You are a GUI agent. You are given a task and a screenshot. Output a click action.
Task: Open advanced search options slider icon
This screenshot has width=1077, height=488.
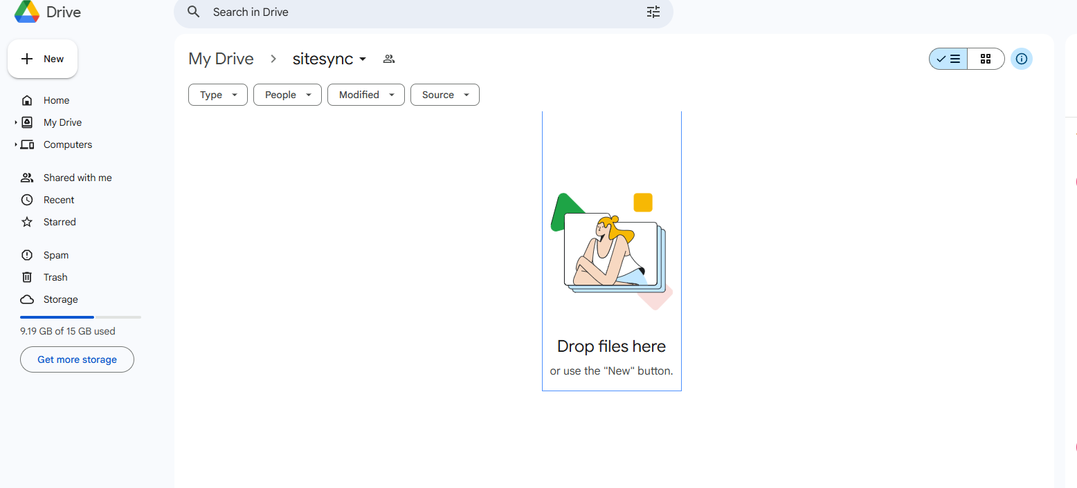pyautogui.click(x=653, y=12)
